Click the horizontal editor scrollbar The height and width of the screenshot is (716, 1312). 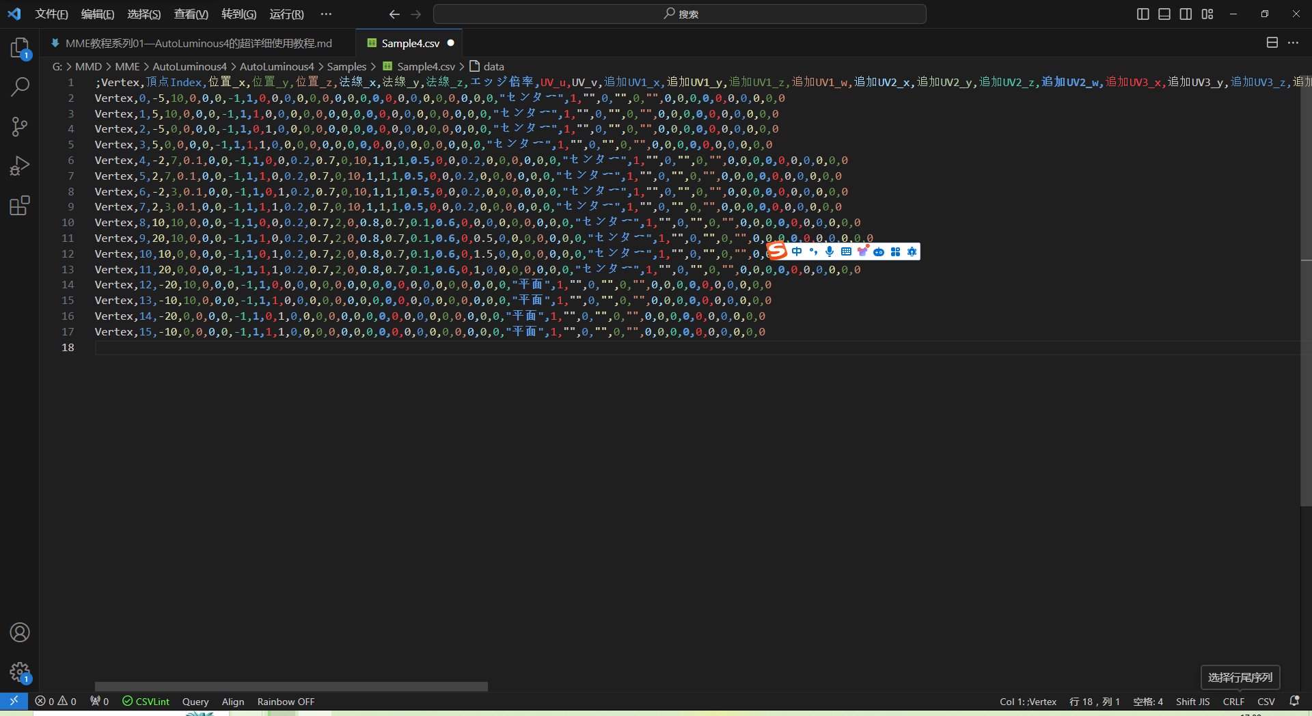click(291, 686)
